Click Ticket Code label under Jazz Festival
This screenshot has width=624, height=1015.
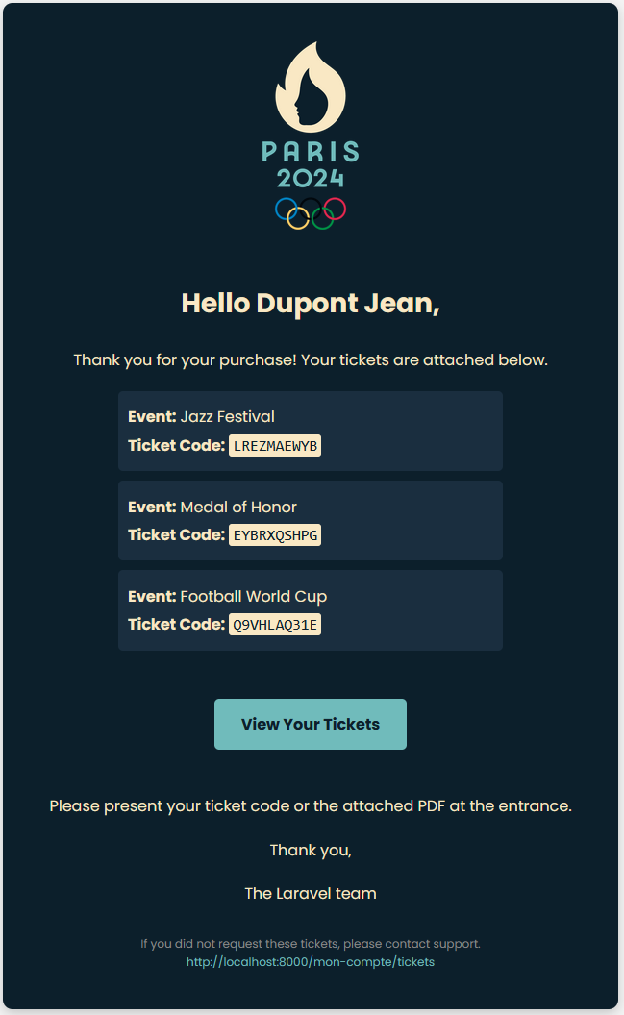pyautogui.click(x=176, y=445)
